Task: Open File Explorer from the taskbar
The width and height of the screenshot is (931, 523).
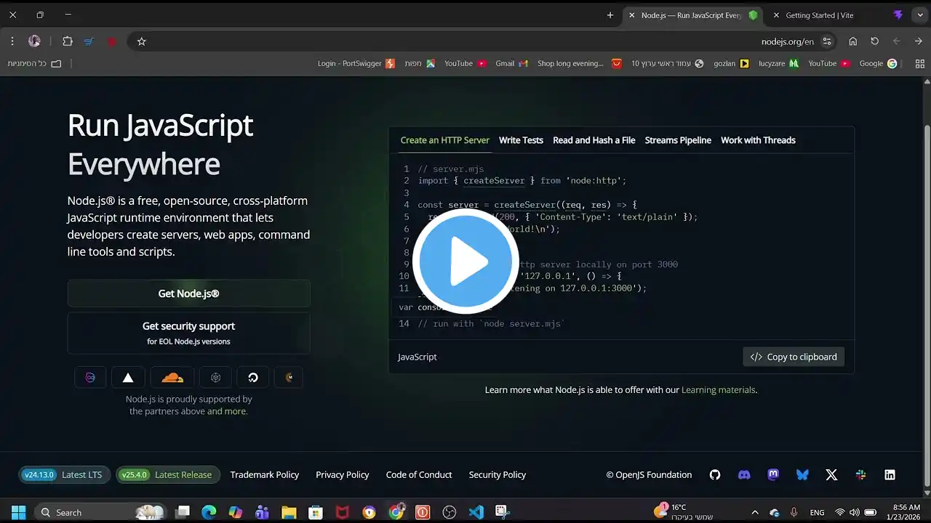Action: (x=289, y=512)
